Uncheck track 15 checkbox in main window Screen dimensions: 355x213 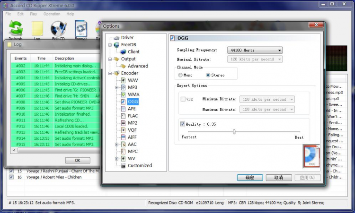[11, 171]
